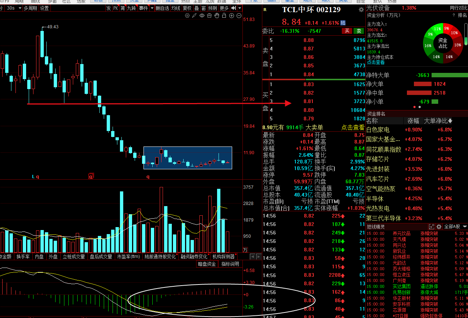Click PK compare toolbar button
The height and width of the screenshot is (318, 468).
tap(116, 8)
